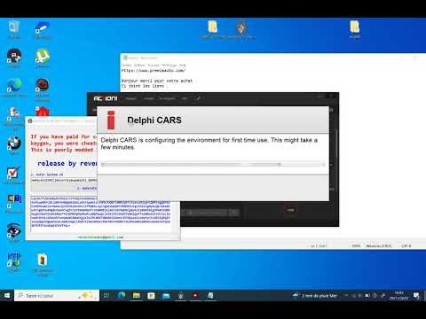The width and height of the screenshot is (426, 319).
Task: Open the notification center icon
Action: click(416, 295)
